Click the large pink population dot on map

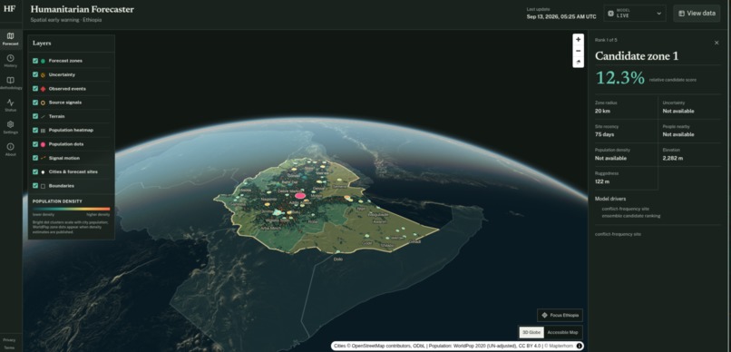[x=300, y=196]
